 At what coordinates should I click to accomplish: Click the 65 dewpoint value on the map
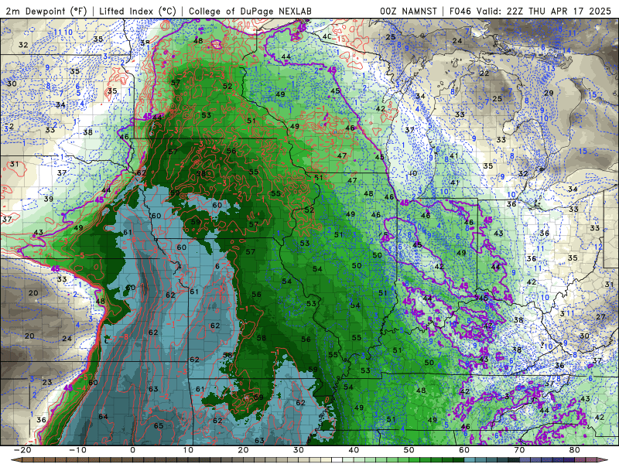(159, 426)
